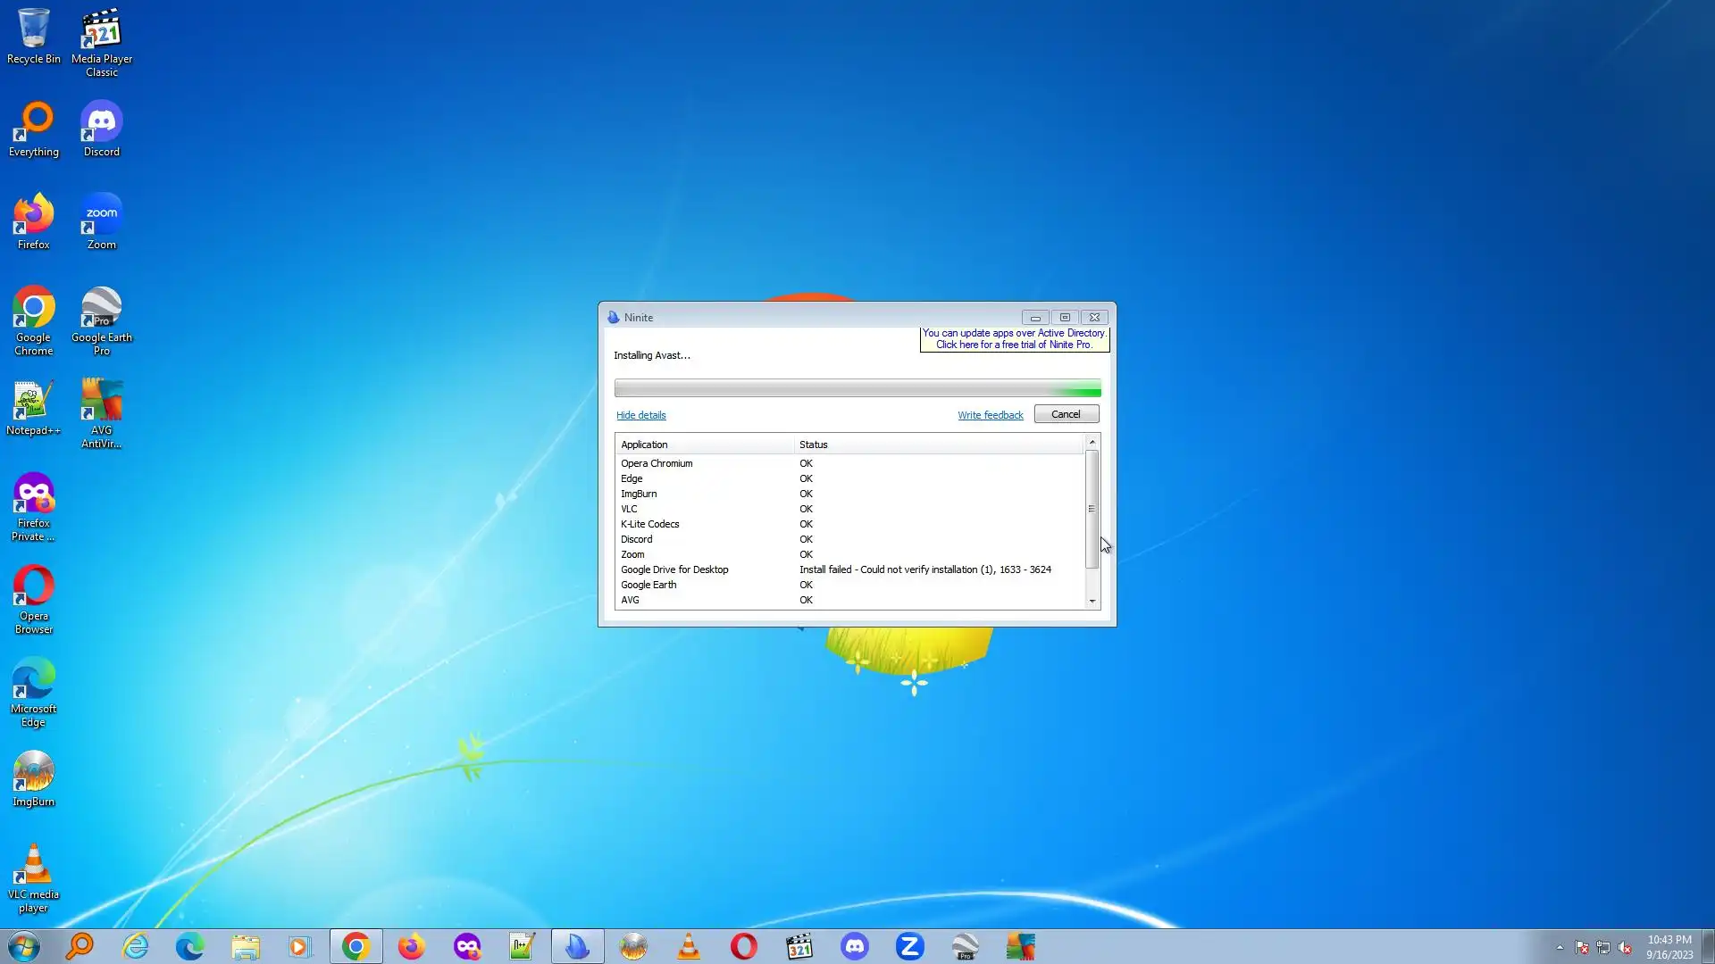Show hidden system tray icons arrow
Image resolution: width=1715 pixels, height=964 pixels.
pos(1560,947)
